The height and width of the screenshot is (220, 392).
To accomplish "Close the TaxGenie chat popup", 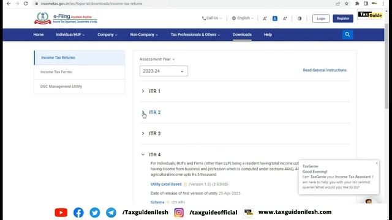I will [377, 163].
